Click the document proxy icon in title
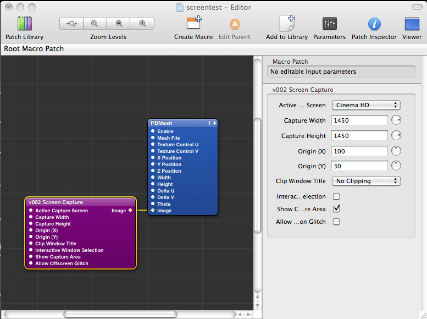 pos(180,7)
